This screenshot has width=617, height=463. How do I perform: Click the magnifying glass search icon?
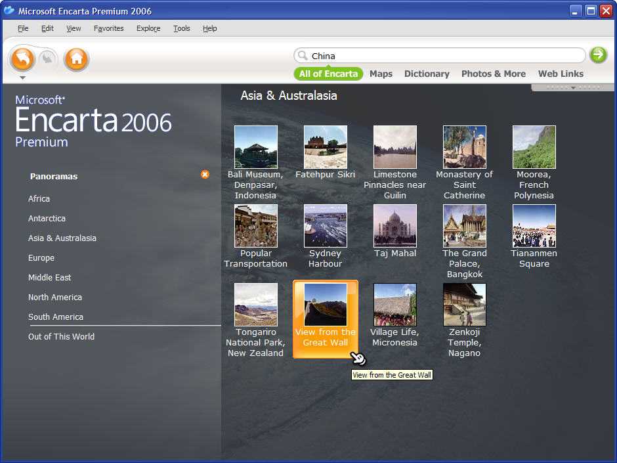click(x=302, y=55)
